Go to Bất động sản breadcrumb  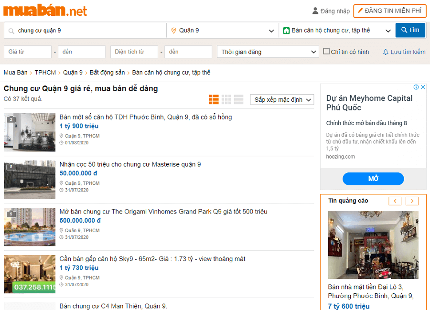click(x=107, y=73)
